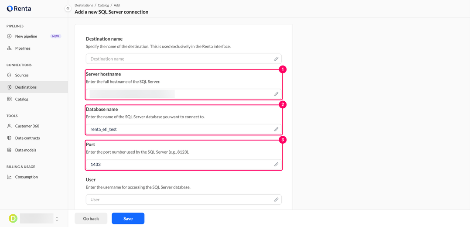Click the Add breadcrumb item
The image size is (471, 227).
coord(117,5)
